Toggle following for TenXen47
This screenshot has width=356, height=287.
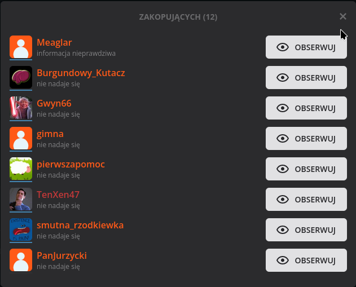(x=306, y=200)
